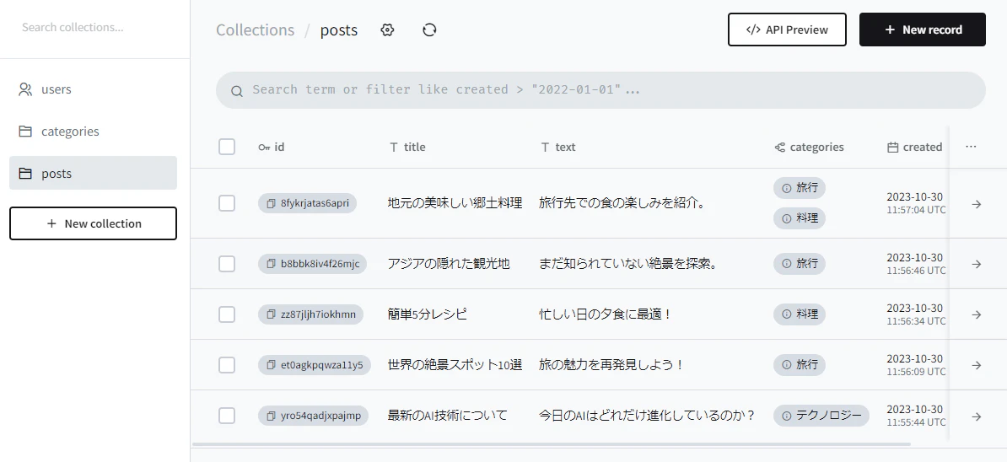
Task: Click the horizontal table scrollbar
Action: (x=551, y=443)
